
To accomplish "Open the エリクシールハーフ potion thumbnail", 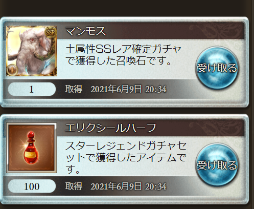I will [x=32, y=148].
